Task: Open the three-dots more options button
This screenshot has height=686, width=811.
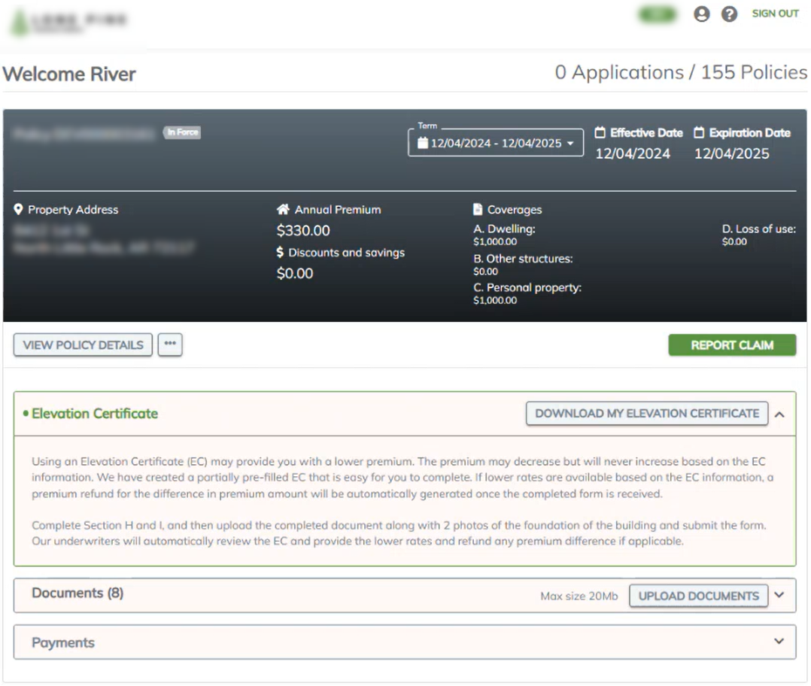Action: (x=170, y=345)
